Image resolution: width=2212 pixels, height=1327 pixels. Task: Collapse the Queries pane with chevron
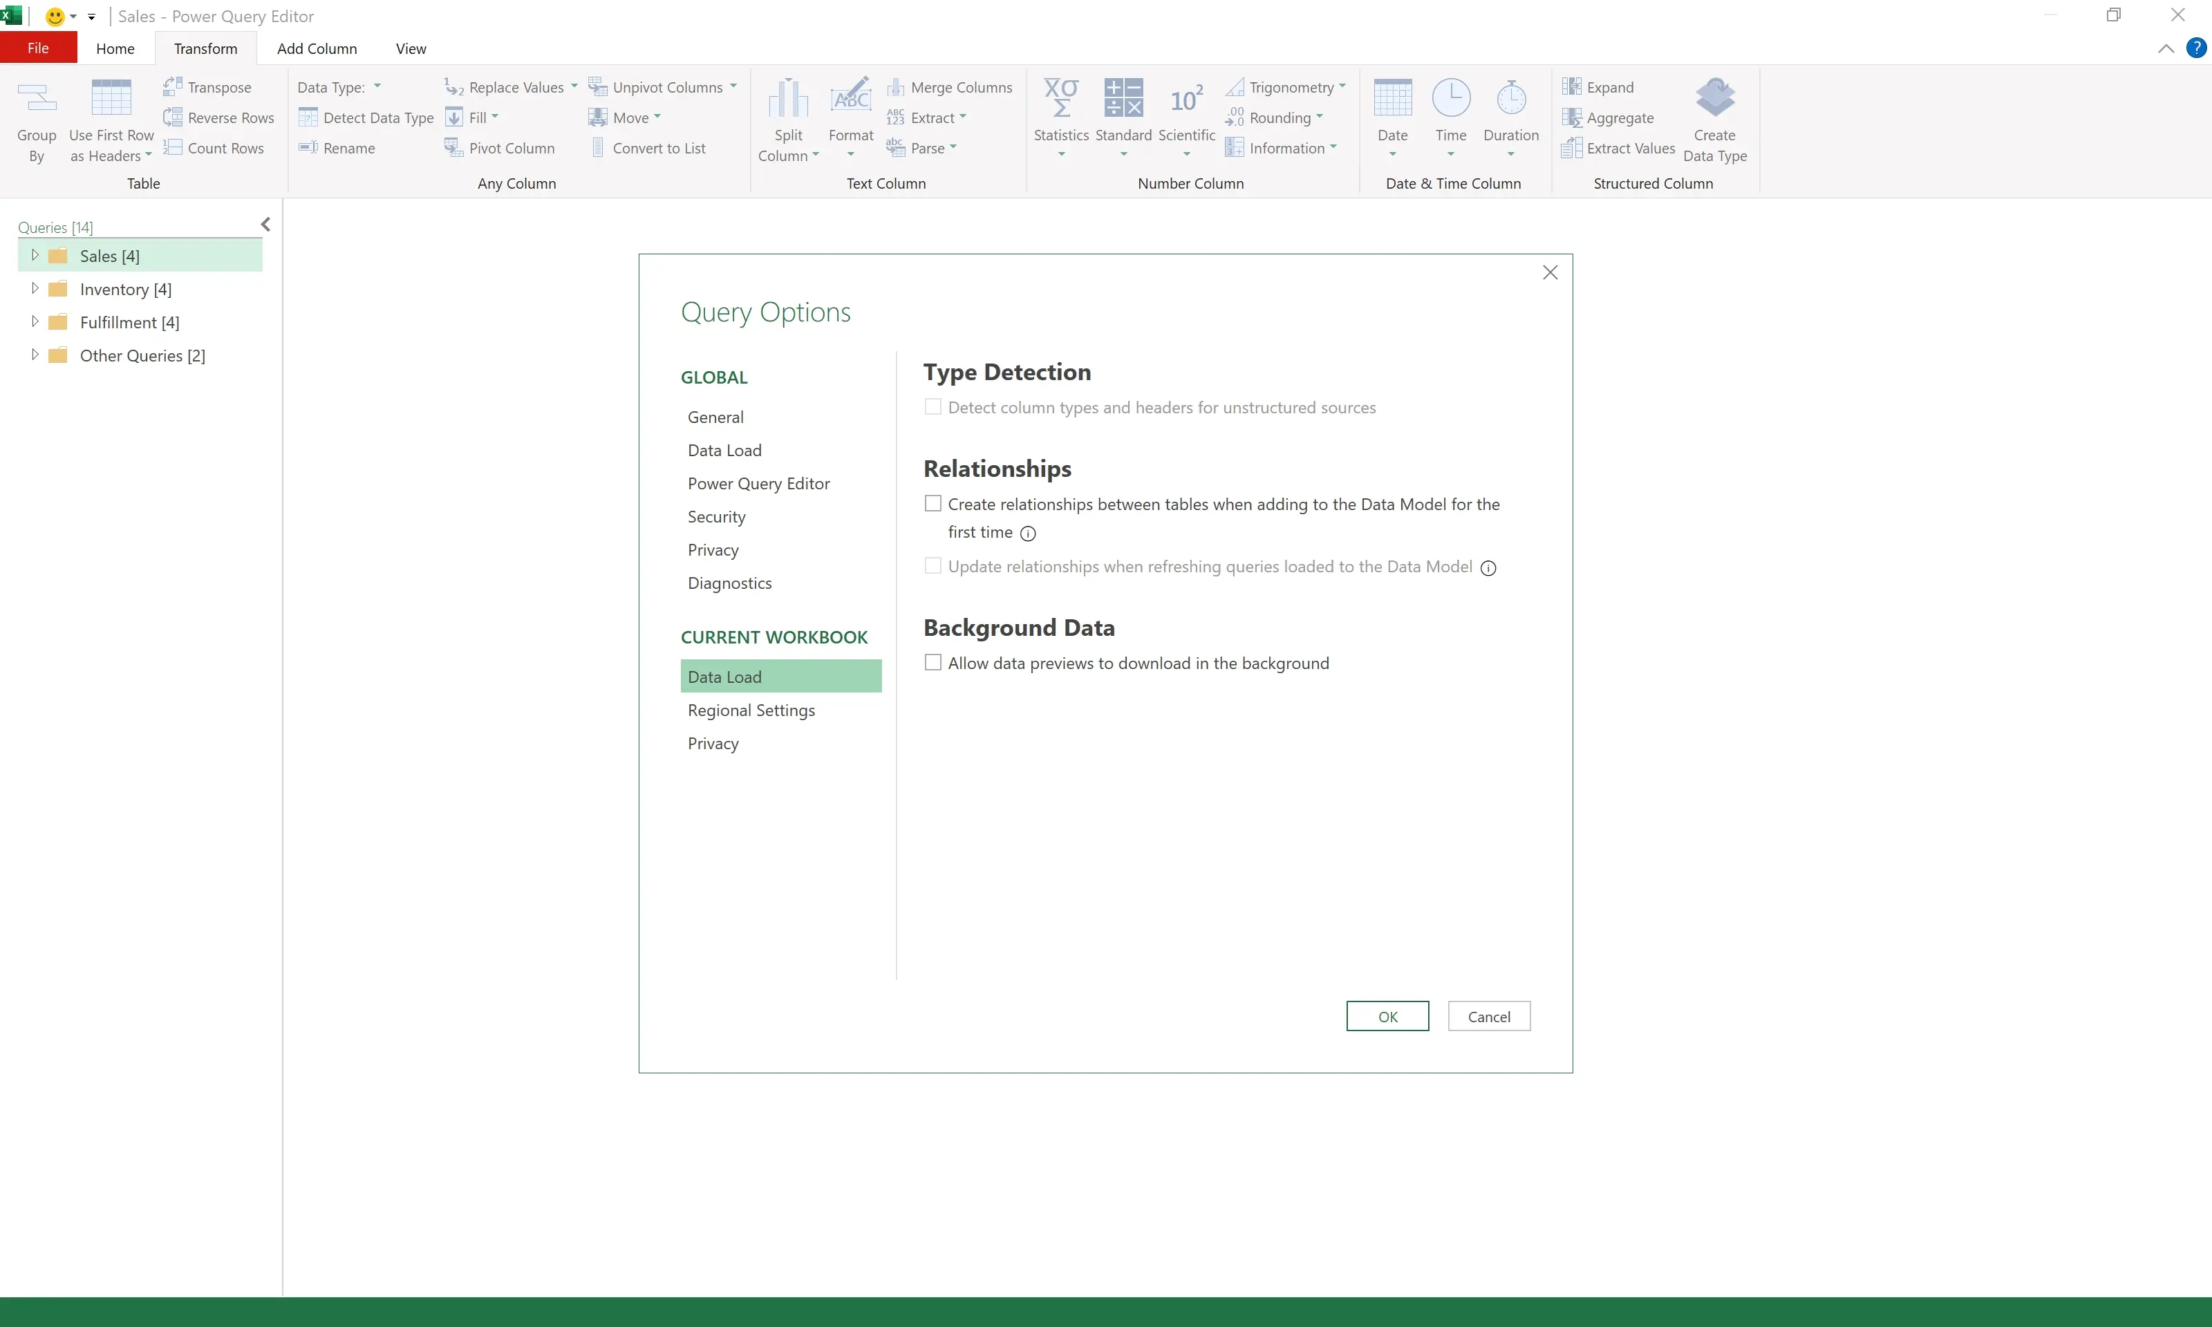[x=265, y=225]
